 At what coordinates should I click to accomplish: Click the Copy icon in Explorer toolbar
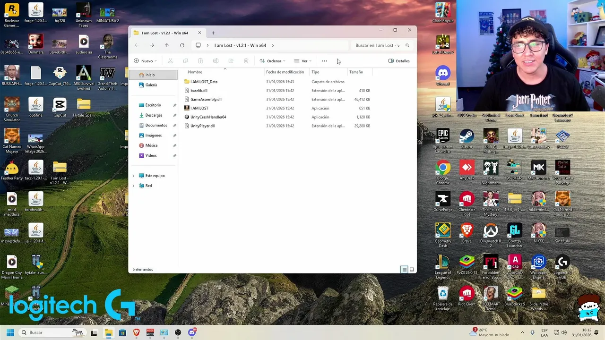(186, 61)
